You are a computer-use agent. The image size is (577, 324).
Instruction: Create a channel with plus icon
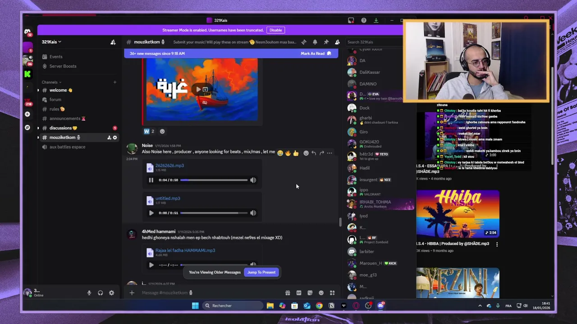point(114,82)
